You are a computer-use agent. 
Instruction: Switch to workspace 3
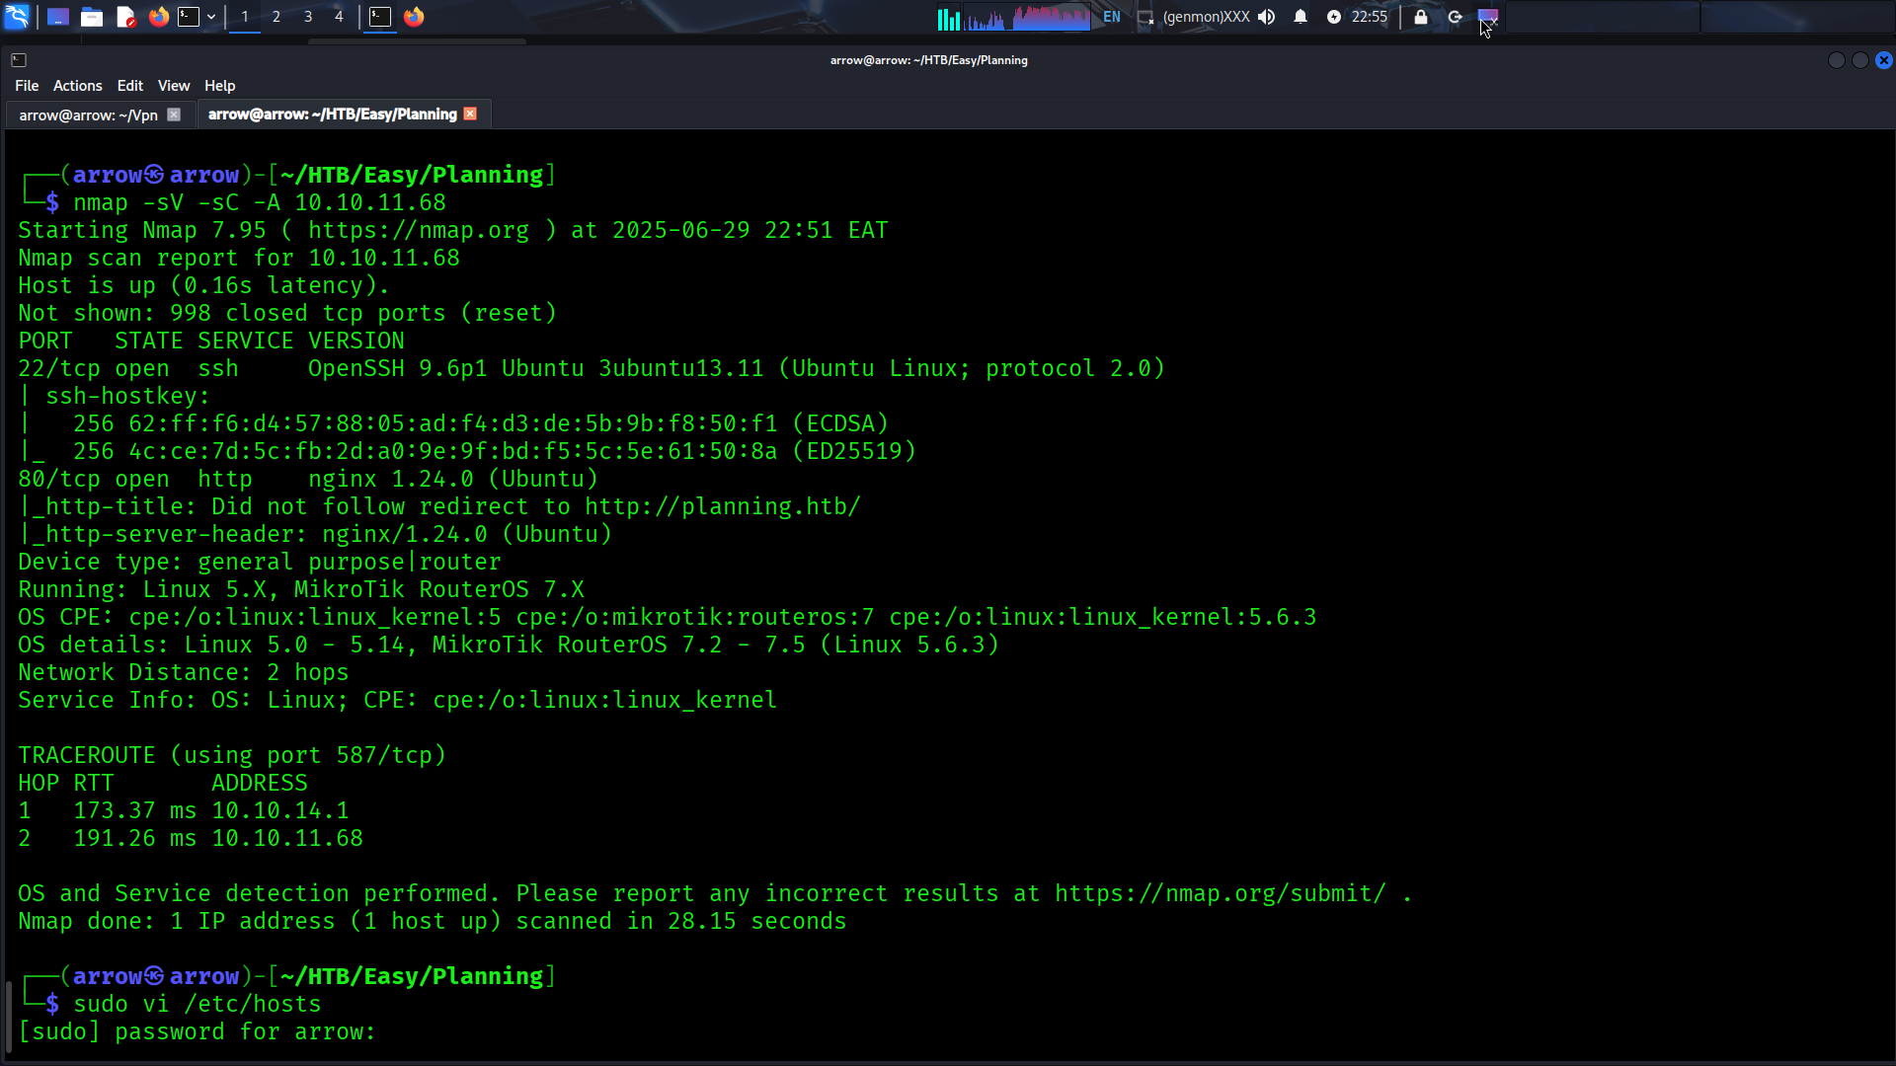point(308,17)
